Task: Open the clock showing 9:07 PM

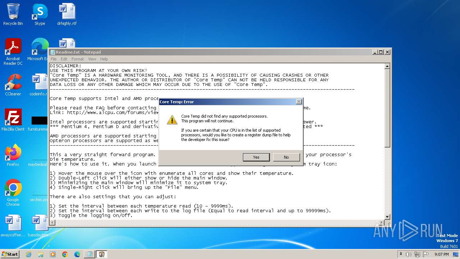Action: point(441,254)
